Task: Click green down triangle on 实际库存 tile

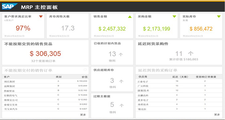Action: pos(219,17)
